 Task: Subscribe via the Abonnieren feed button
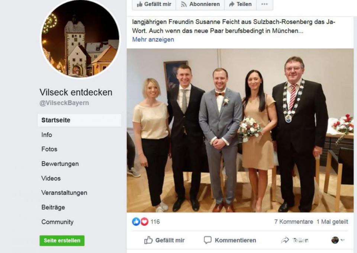coord(200,4)
